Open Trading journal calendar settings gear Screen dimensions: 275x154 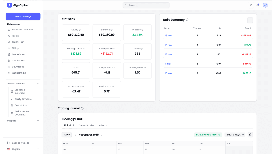coord(250,135)
